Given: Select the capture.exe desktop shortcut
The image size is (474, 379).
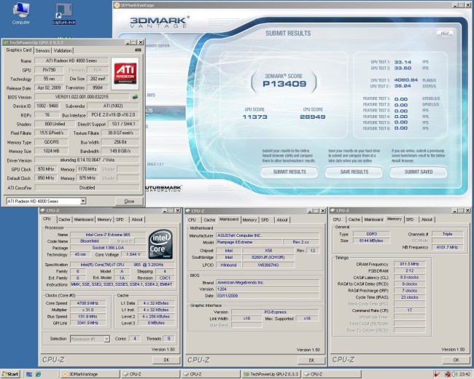Looking at the screenshot, I should [63, 14].
